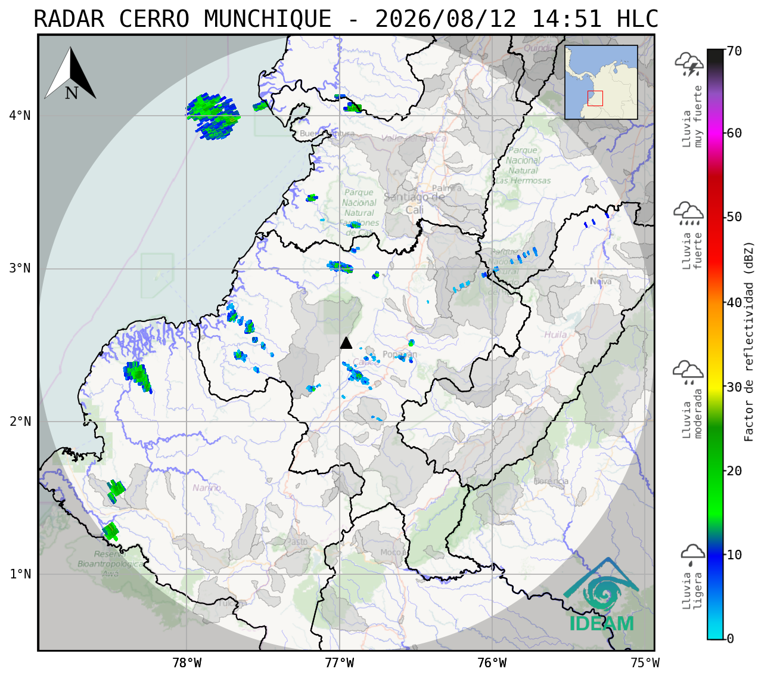Click the 3°N latitude axis label
Image resolution: width=780 pixels, height=678 pixels.
20,268
